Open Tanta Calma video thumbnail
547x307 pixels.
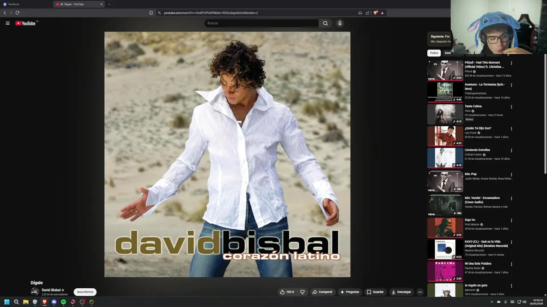click(445, 114)
